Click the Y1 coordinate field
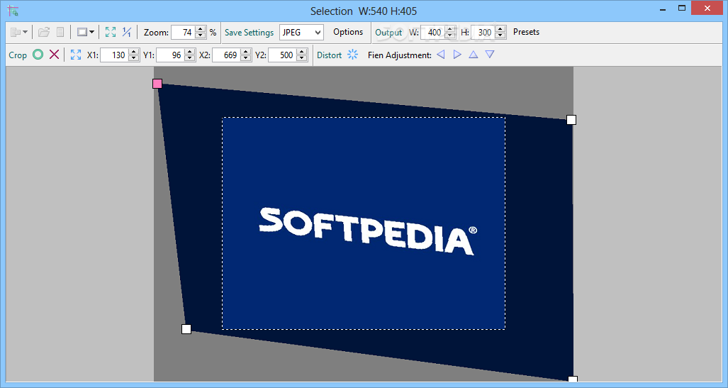The height and width of the screenshot is (388, 728). 170,55
